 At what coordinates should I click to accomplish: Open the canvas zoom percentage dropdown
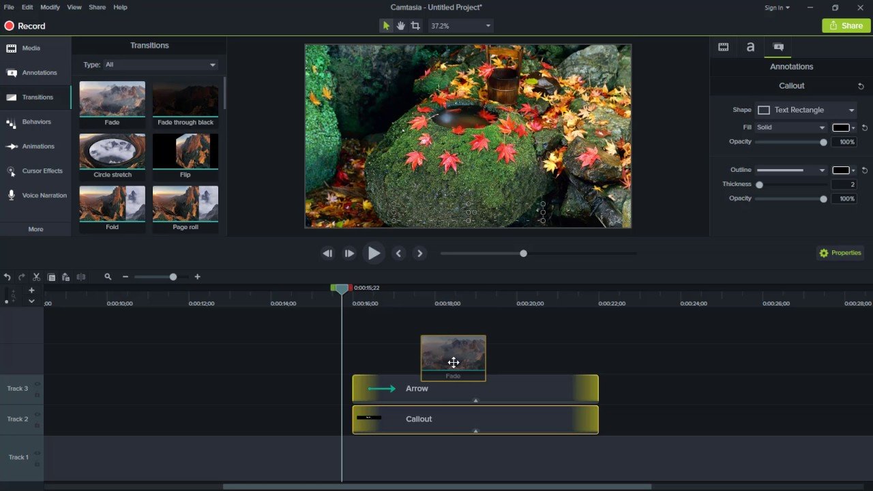[460, 25]
